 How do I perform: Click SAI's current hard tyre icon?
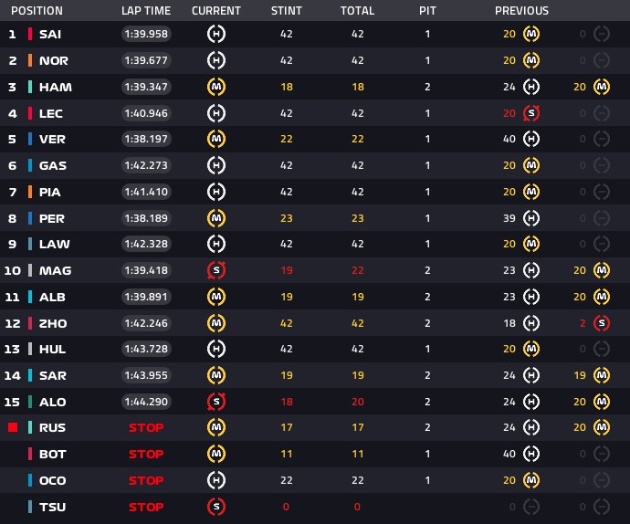tap(216, 34)
